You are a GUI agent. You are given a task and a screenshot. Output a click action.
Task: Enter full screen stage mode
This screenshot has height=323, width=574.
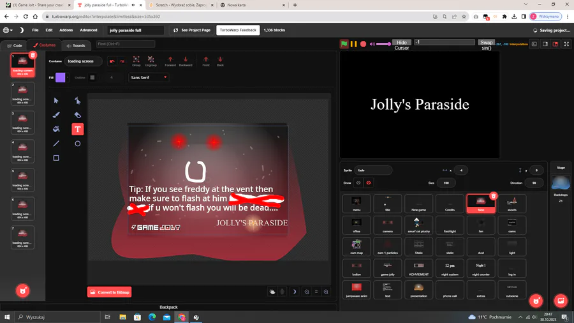tap(566, 44)
